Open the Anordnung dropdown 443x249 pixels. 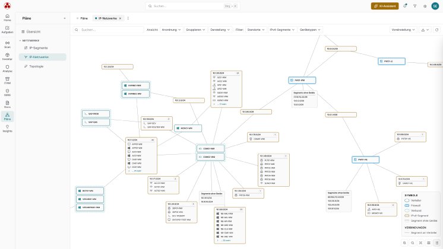[x=171, y=30]
